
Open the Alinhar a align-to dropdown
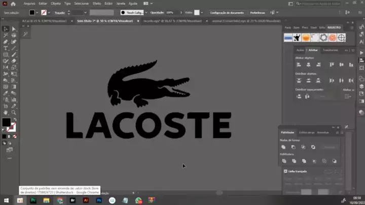tap(348, 96)
